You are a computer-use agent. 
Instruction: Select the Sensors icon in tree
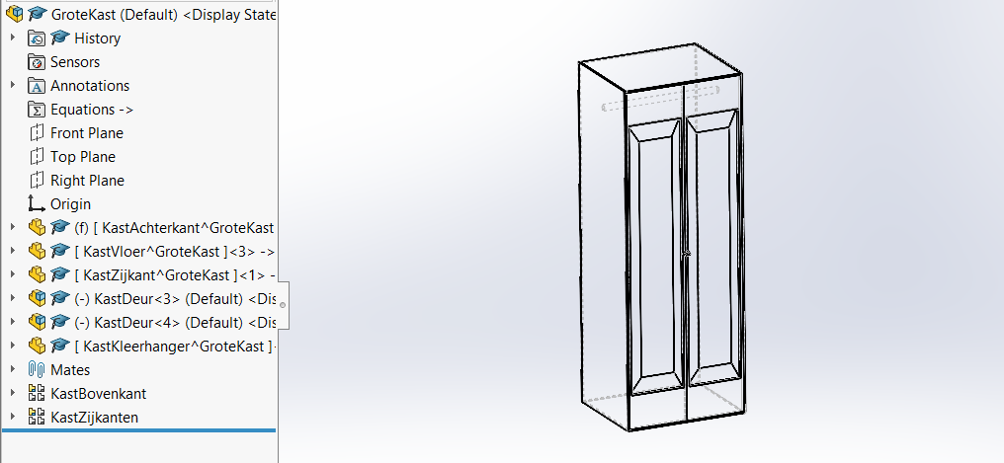pos(37,62)
